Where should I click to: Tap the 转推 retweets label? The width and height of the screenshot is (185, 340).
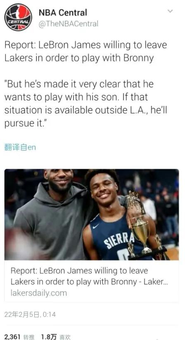click(x=28, y=337)
